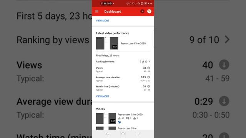Tap the public visibility globe icon
246x138 pixels.
120,122
